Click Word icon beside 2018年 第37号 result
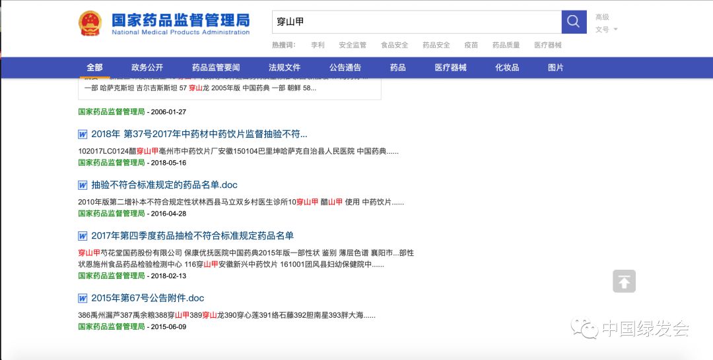713x360 pixels. (x=83, y=134)
